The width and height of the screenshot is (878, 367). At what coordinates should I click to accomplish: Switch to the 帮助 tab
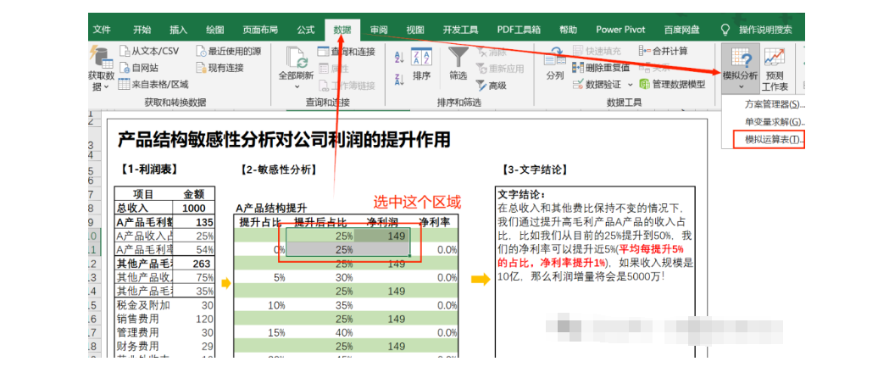pos(569,30)
